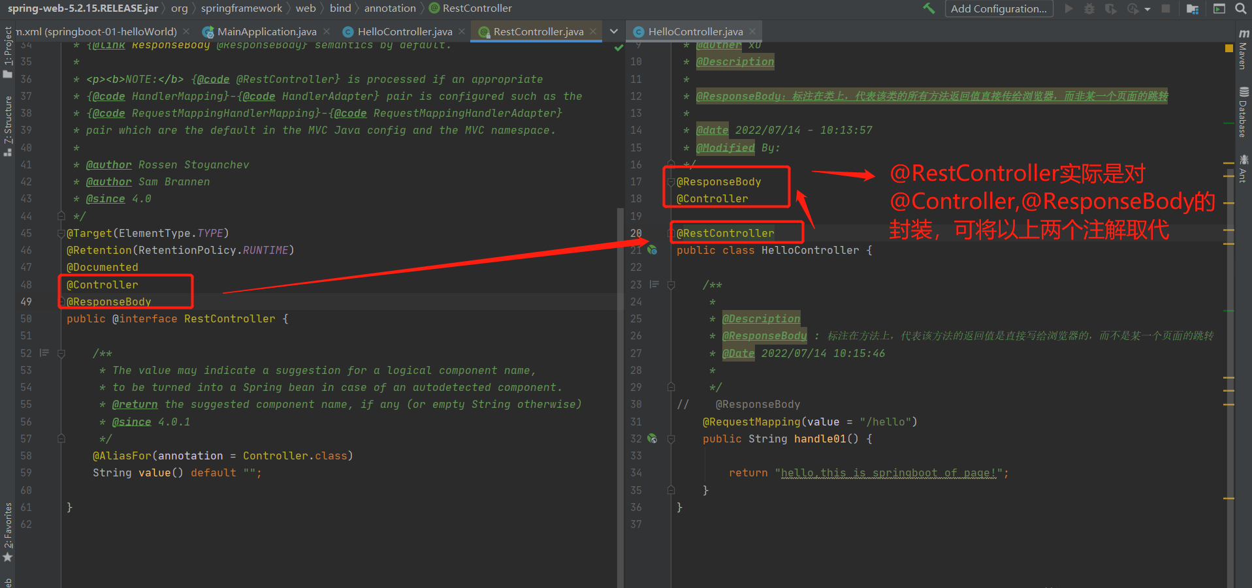
Task: Click the org breadcrumb
Action: (x=179, y=8)
